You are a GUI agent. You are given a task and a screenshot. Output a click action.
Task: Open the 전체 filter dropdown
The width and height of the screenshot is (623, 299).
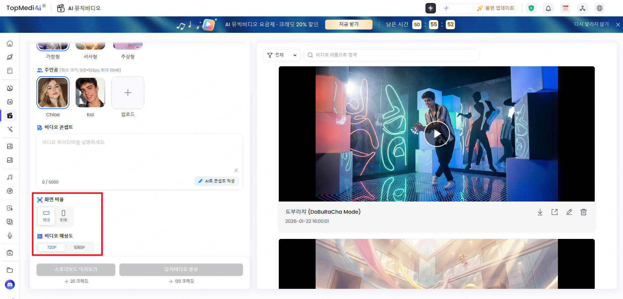pyautogui.click(x=281, y=55)
